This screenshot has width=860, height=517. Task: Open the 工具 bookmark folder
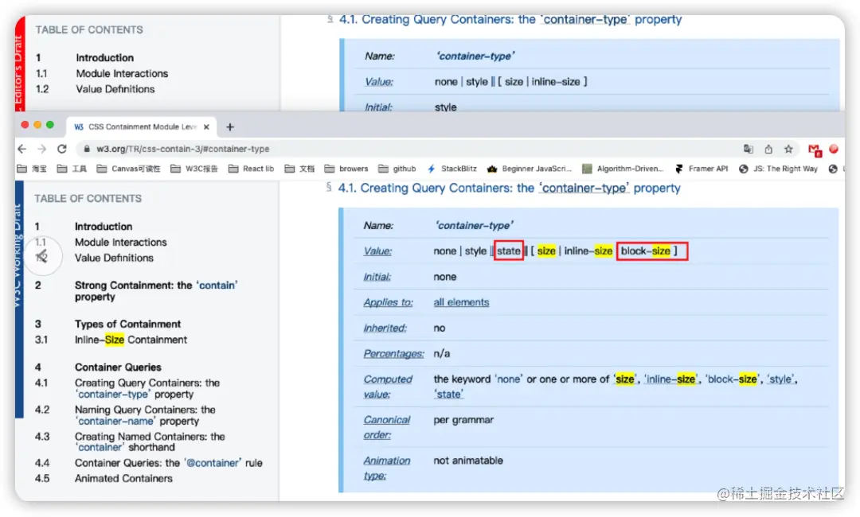click(72, 169)
